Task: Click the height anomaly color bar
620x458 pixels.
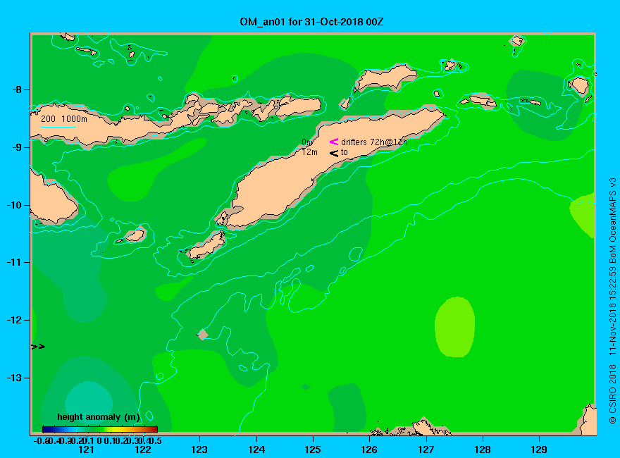Action: 100,429
